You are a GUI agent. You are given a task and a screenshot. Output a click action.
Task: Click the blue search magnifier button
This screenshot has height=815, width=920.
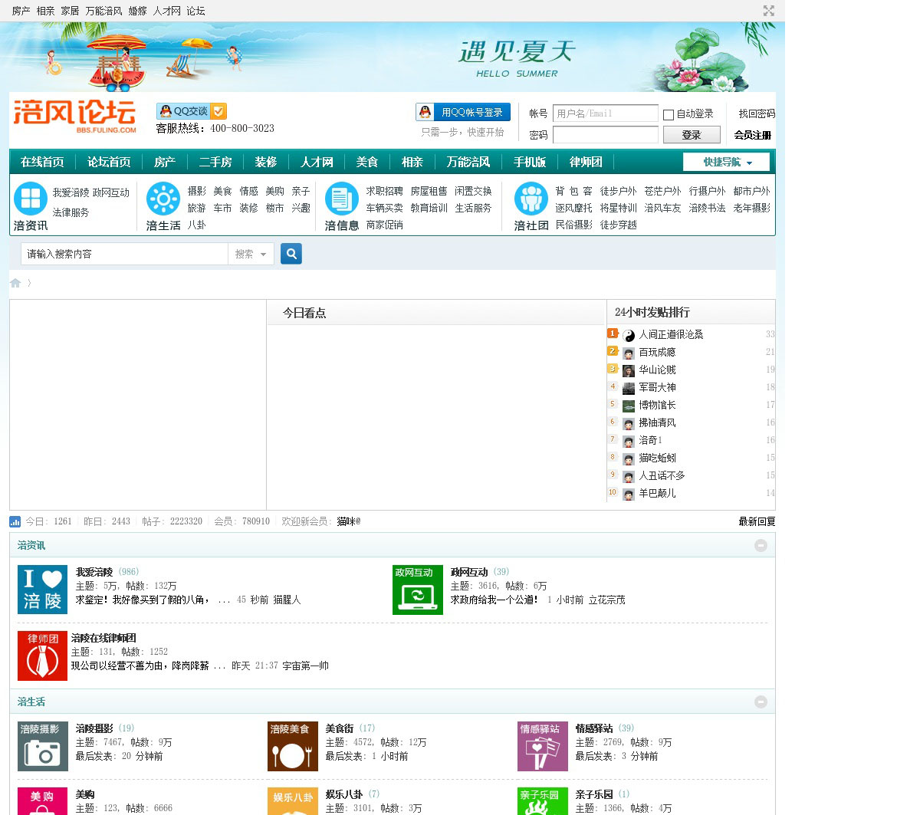pyautogui.click(x=291, y=254)
